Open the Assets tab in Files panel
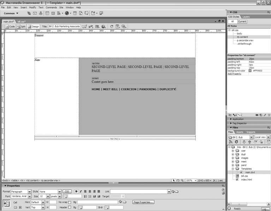Screen dimensions: 271x211 [240, 132]
